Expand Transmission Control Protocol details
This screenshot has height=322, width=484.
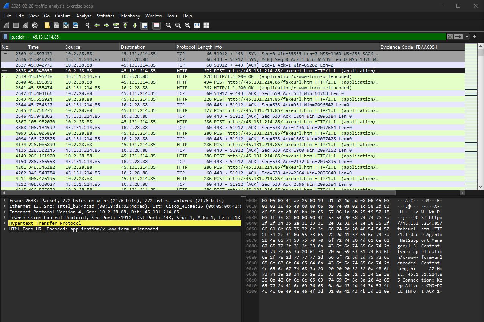[x=4, y=218]
